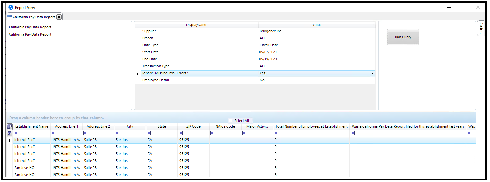Open filter icon under State column
The image size is (490, 182).
[x=149, y=133]
